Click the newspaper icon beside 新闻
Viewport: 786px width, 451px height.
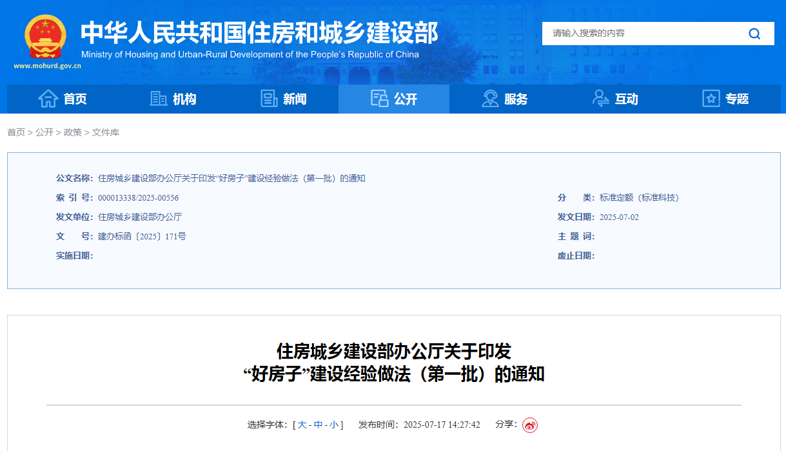(268, 99)
